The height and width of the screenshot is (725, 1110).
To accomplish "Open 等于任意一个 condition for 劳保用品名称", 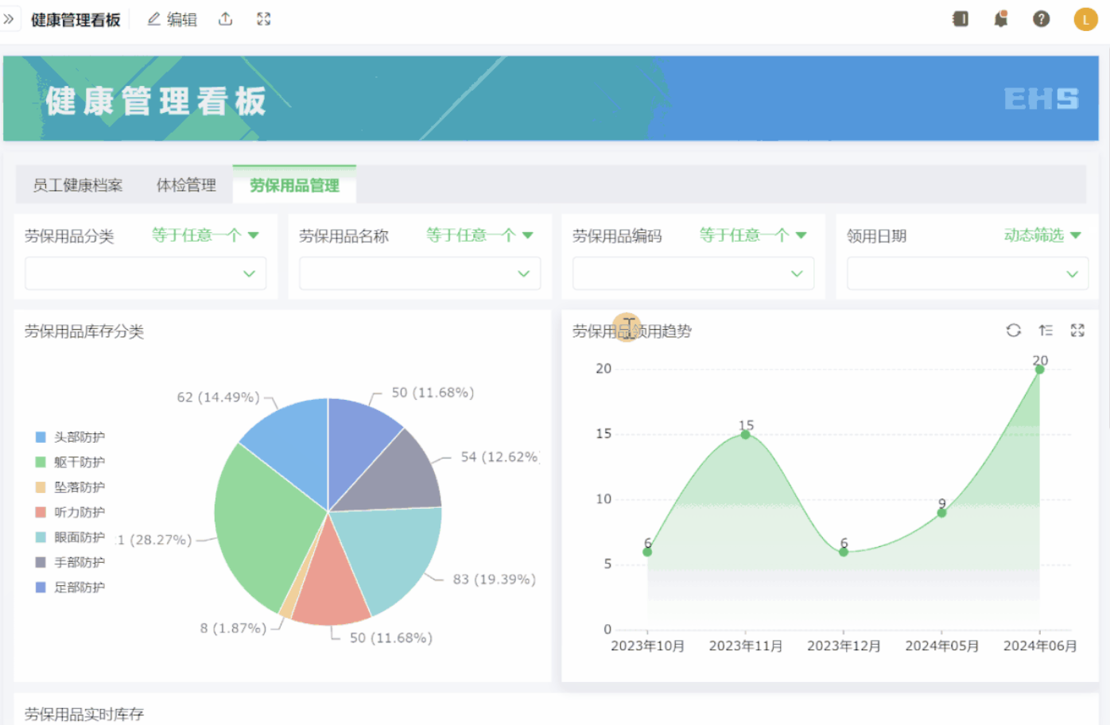I will click(479, 235).
